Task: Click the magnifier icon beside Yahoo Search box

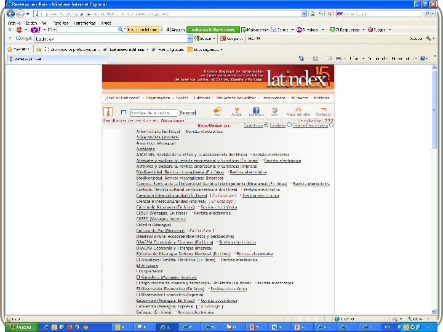Action: tap(427, 14)
